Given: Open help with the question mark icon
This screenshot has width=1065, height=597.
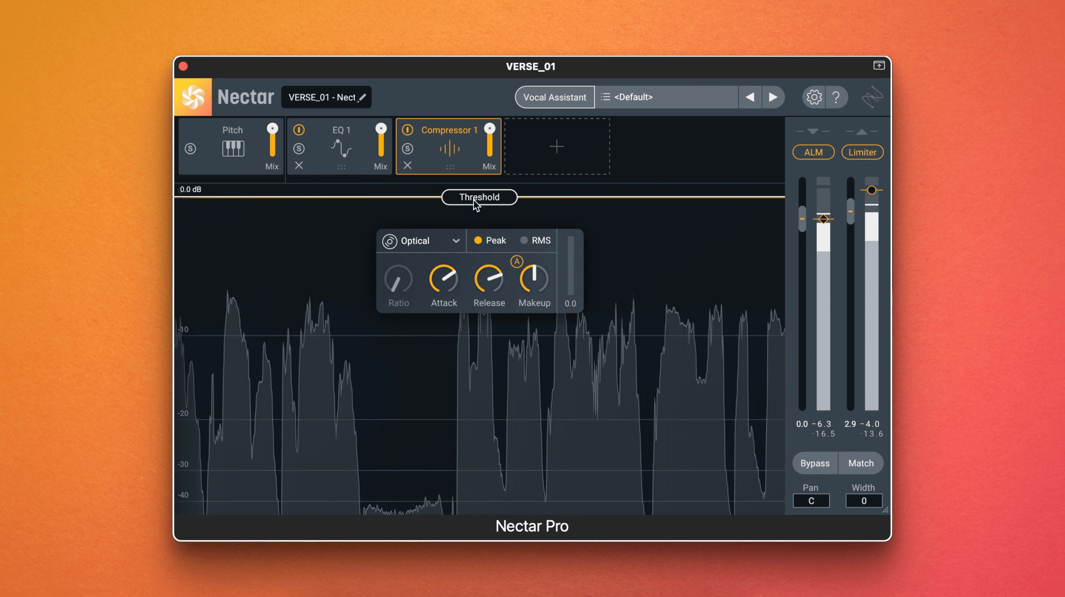Looking at the screenshot, I should [x=836, y=97].
